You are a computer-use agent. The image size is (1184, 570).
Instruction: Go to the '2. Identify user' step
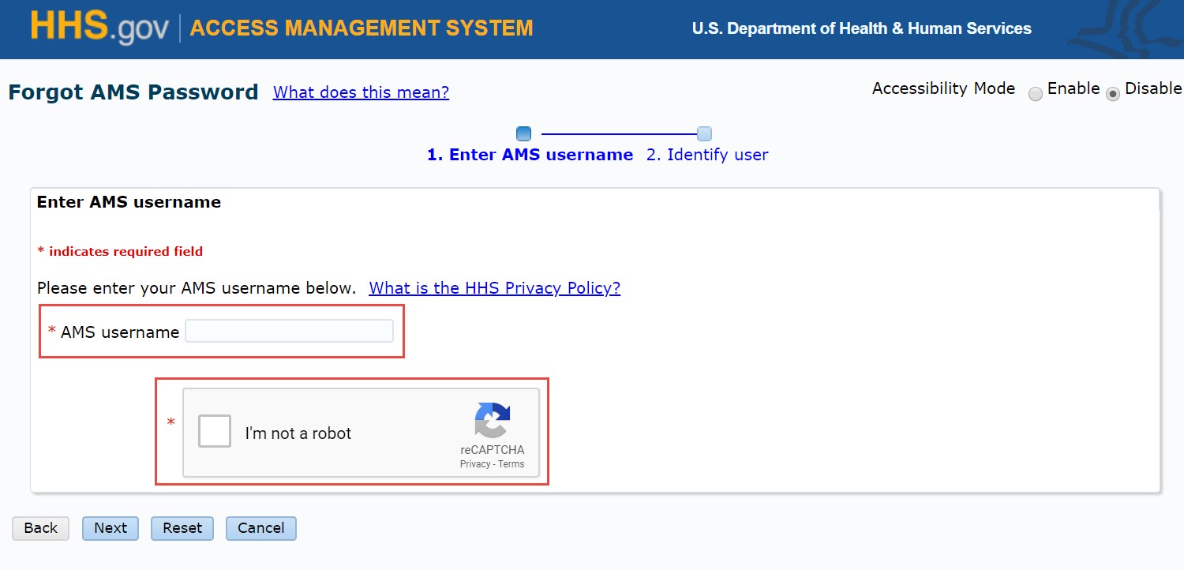coord(707,155)
